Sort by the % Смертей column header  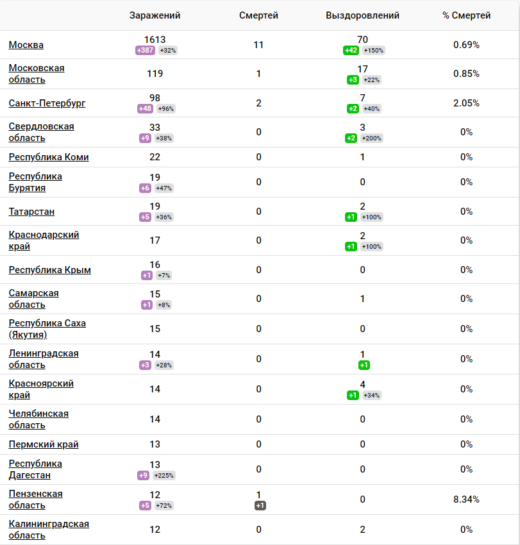466,14
